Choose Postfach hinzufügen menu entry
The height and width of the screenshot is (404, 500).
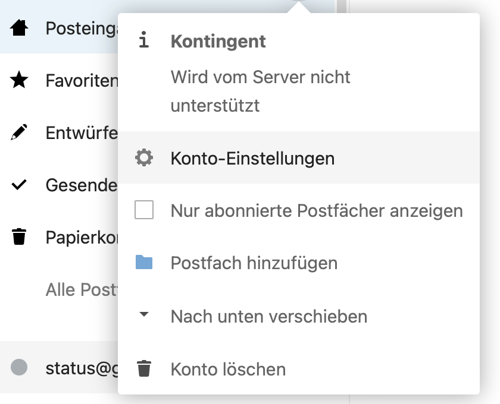[299, 263]
